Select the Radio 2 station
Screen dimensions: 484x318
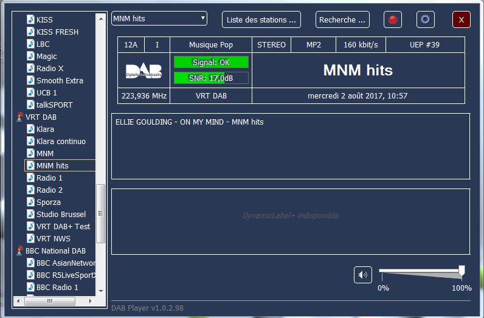(49, 190)
